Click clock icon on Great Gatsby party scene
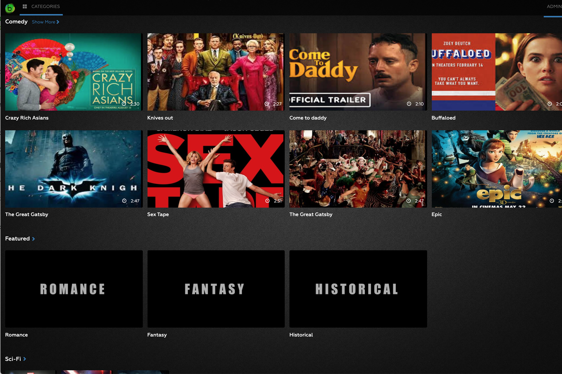This screenshot has width=562, height=374. 409,201
